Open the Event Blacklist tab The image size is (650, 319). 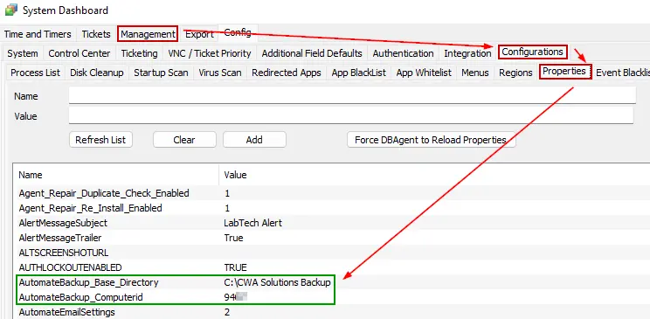[622, 73]
